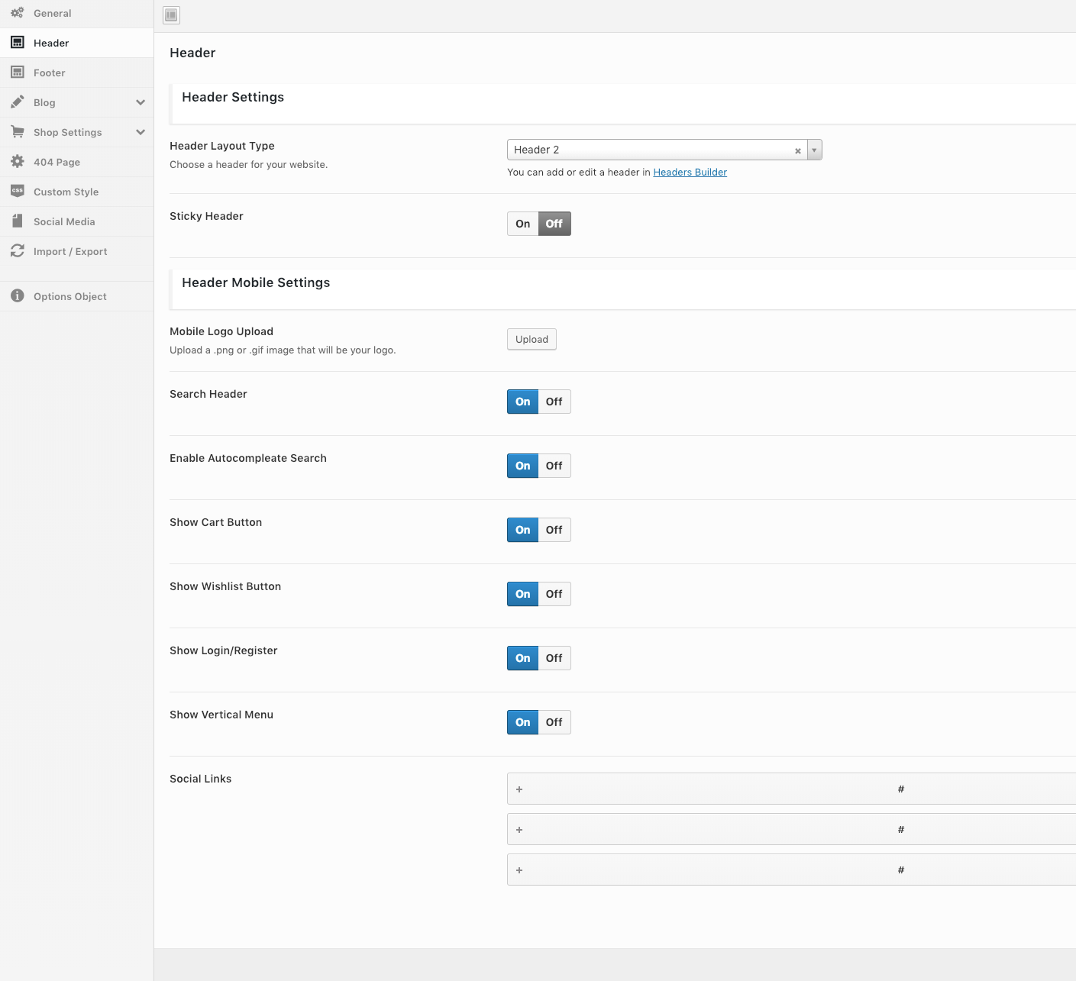Viewport: 1076px width, 981px height.
Task: Open the Header Layout Type dropdown arrow
Action: tap(814, 150)
